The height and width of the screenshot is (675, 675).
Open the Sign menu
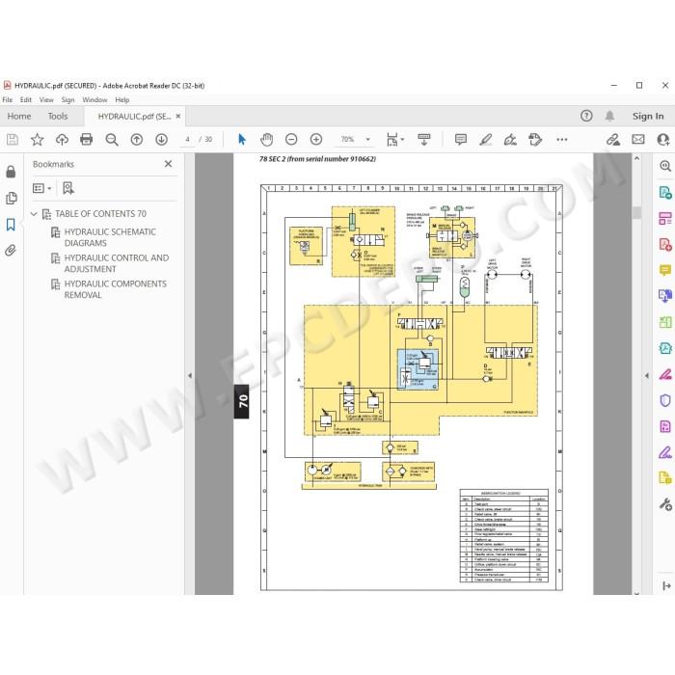point(68,100)
